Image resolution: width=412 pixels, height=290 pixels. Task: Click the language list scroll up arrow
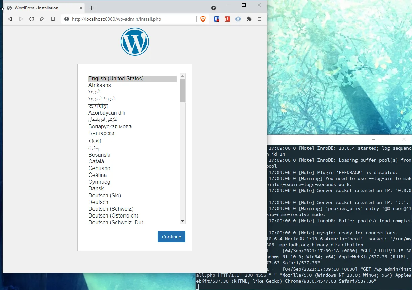tap(183, 76)
